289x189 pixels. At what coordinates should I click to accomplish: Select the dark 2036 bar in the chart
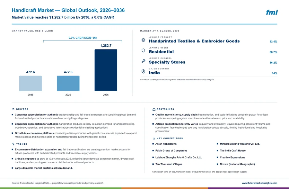click(x=106, y=70)
